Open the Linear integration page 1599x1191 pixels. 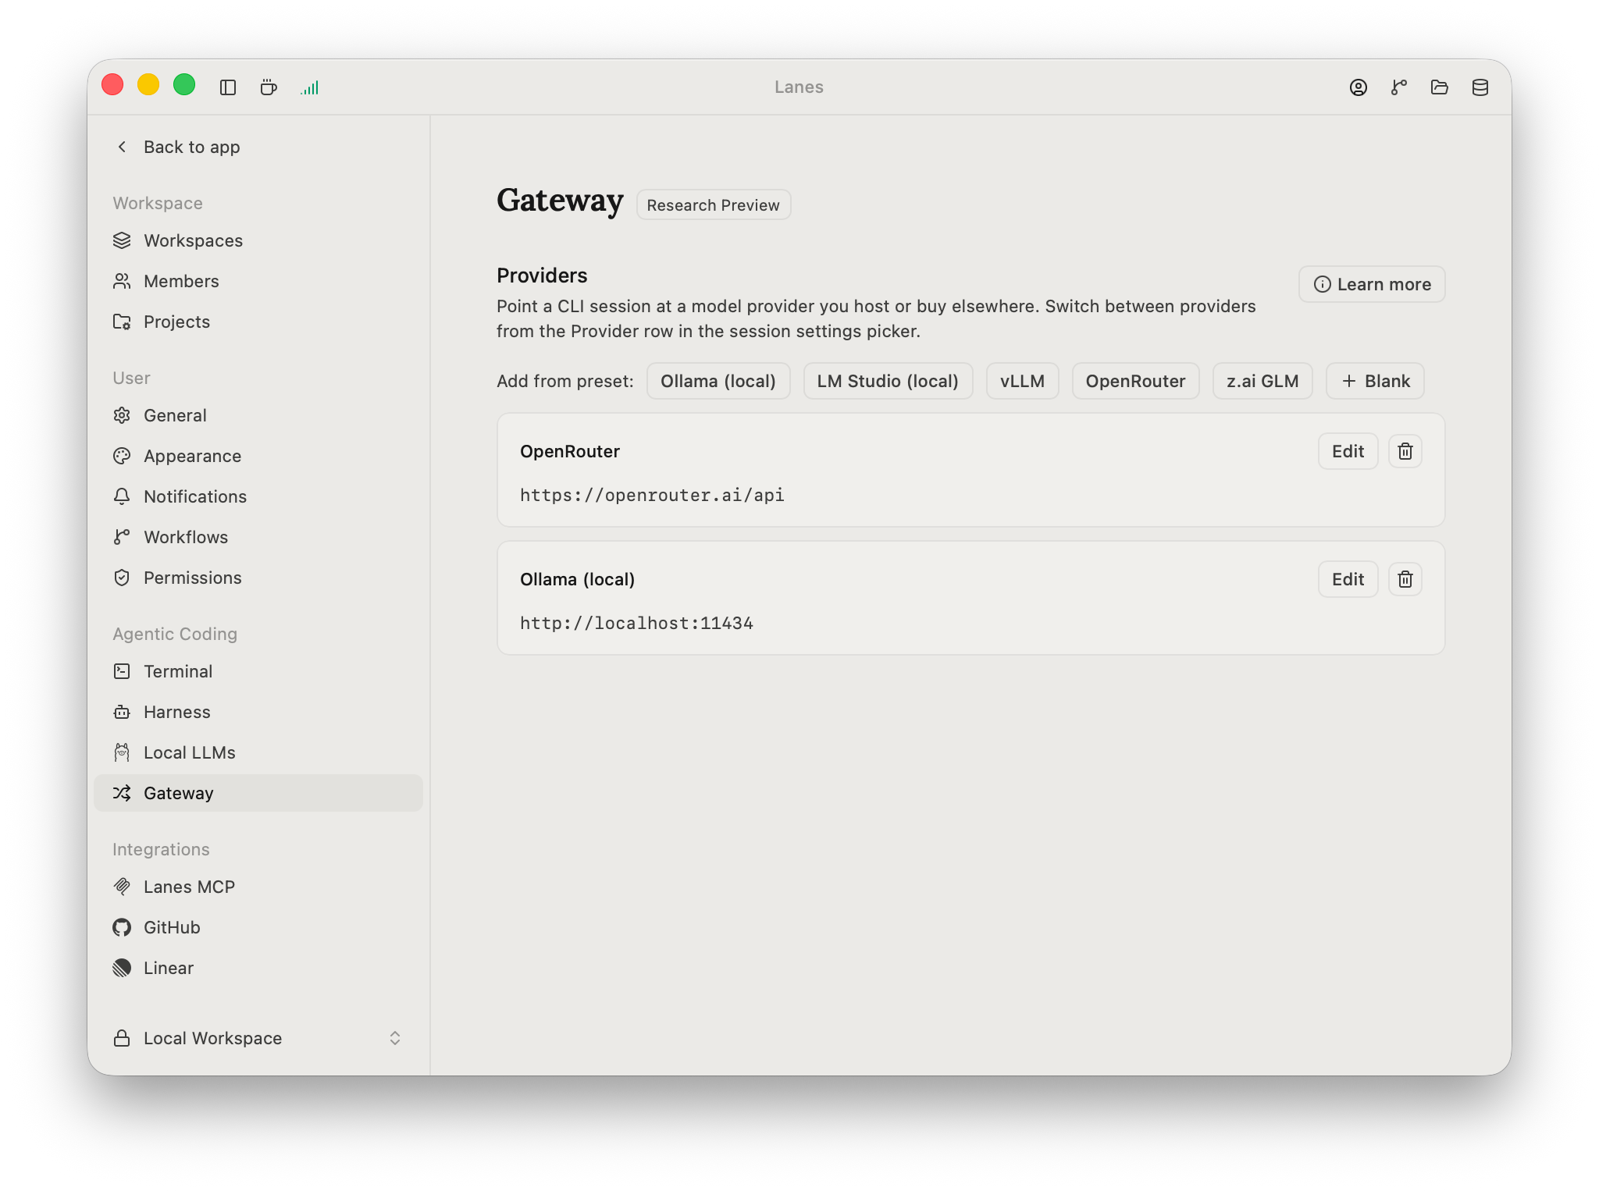point(258,968)
